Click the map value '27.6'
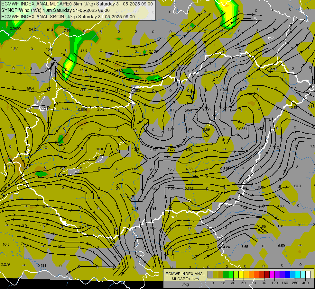This screenshot has width=315, height=289. [84, 50]
